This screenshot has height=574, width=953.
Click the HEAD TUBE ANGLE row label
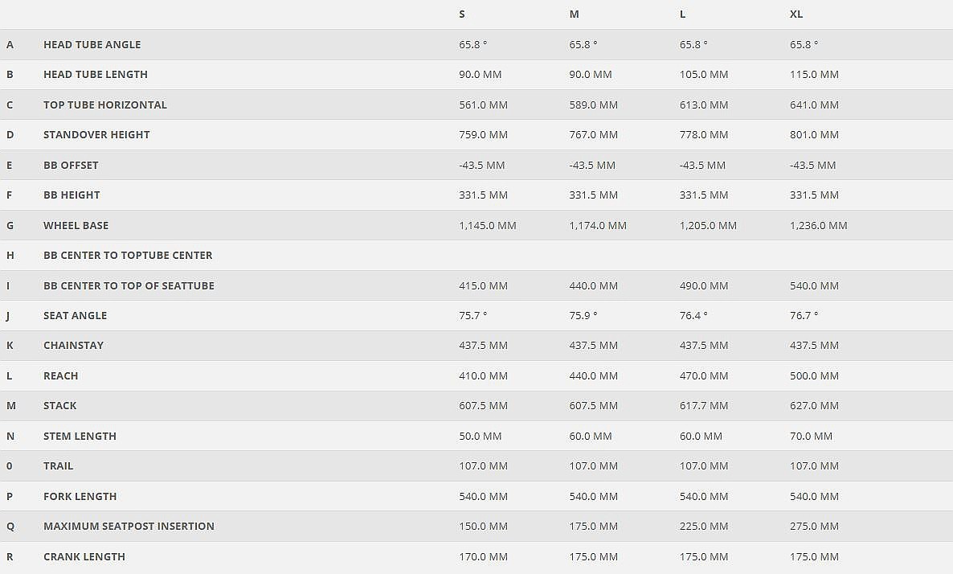tap(92, 45)
